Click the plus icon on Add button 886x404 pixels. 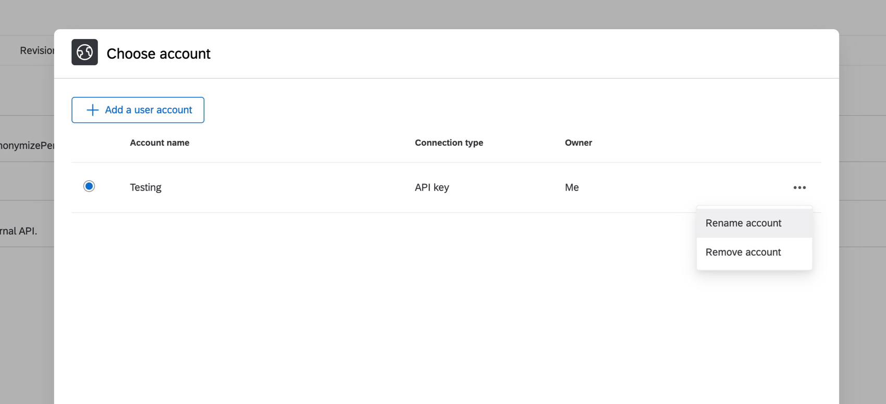[92, 110]
